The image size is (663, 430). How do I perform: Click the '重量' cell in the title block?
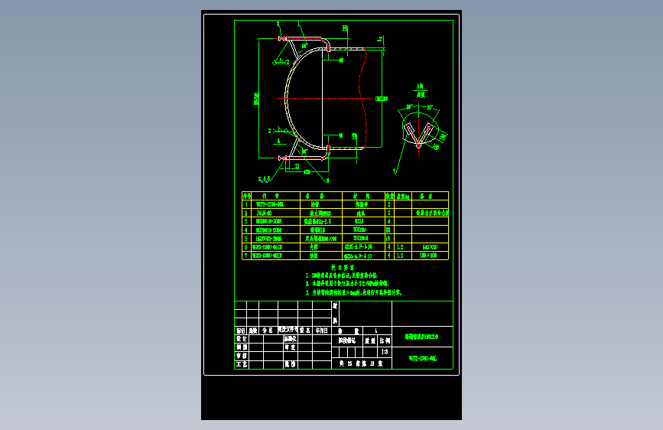(x=370, y=340)
